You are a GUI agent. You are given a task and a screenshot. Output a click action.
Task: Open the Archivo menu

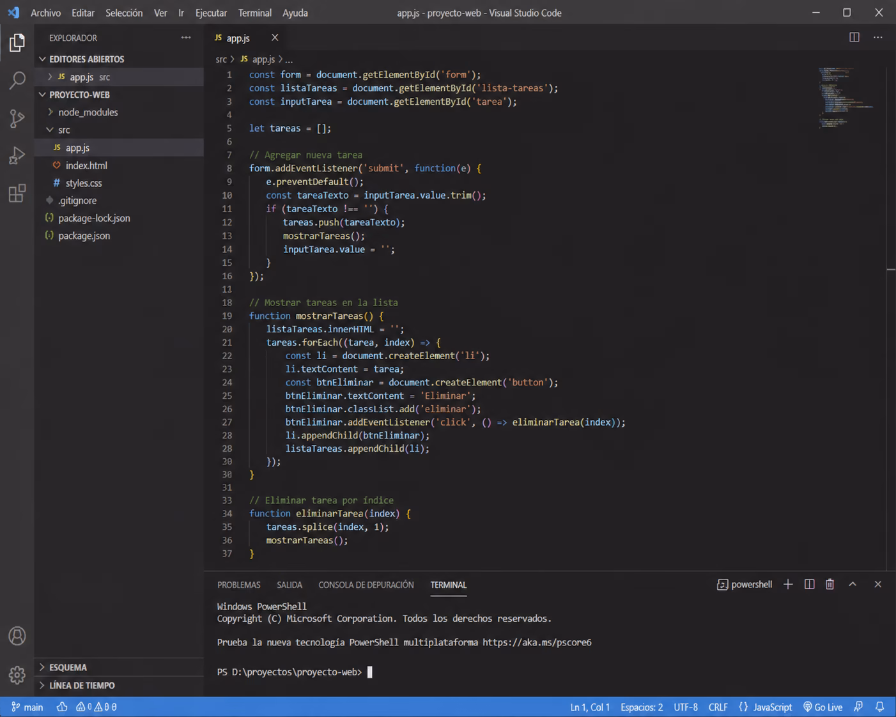point(45,13)
